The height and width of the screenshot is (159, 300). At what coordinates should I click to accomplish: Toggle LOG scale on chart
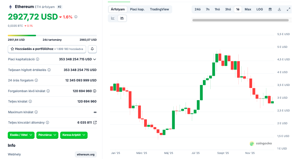259,9
